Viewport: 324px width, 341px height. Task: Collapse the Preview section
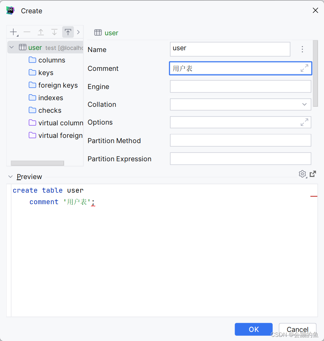coord(10,177)
